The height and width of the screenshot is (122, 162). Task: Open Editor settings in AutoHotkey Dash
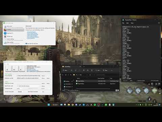click(x=14, y=43)
